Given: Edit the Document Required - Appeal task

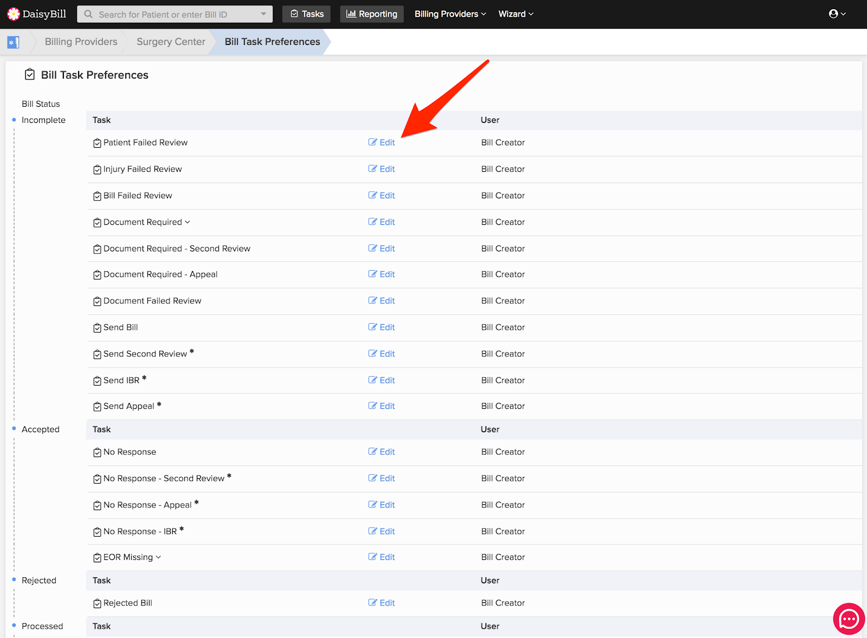Looking at the screenshot, I should tap(381, 274).
